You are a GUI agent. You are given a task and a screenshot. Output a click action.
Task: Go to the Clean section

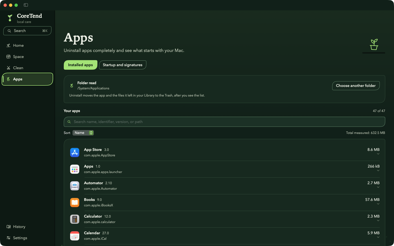tap(27, 68)
